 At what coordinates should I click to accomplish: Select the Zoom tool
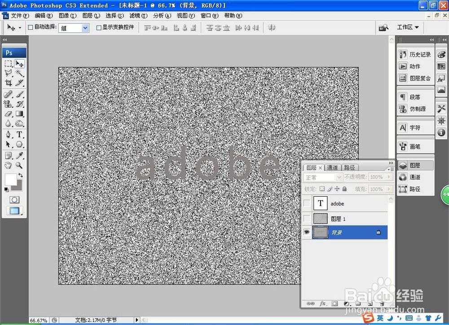(19, 165)
